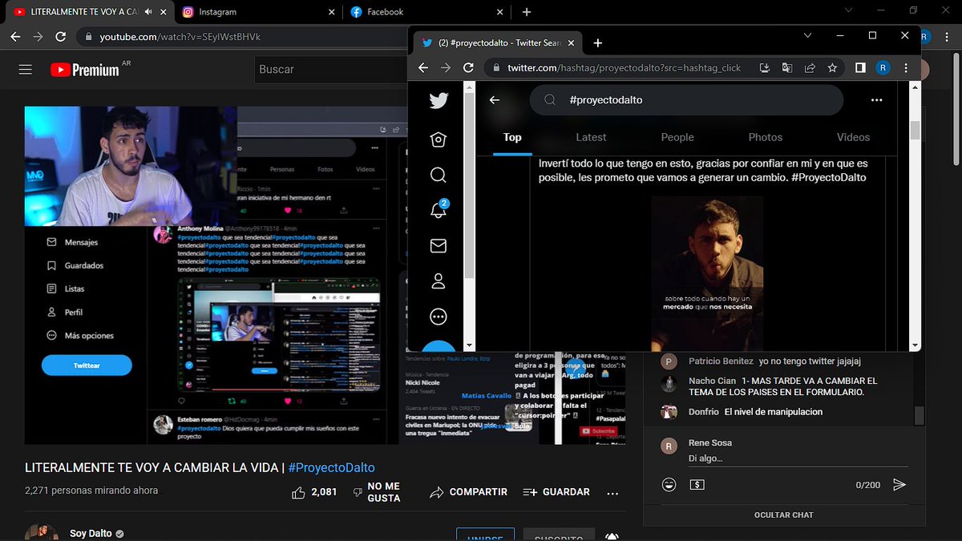Click OCULTAR CHAT button
The image size is (962, 541).
pos(784,515)
